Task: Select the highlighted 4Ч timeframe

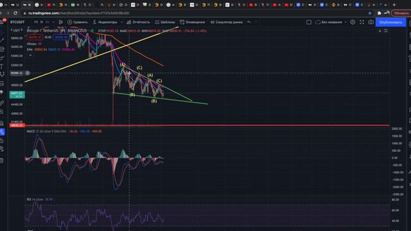Action: tap(48, 22)
